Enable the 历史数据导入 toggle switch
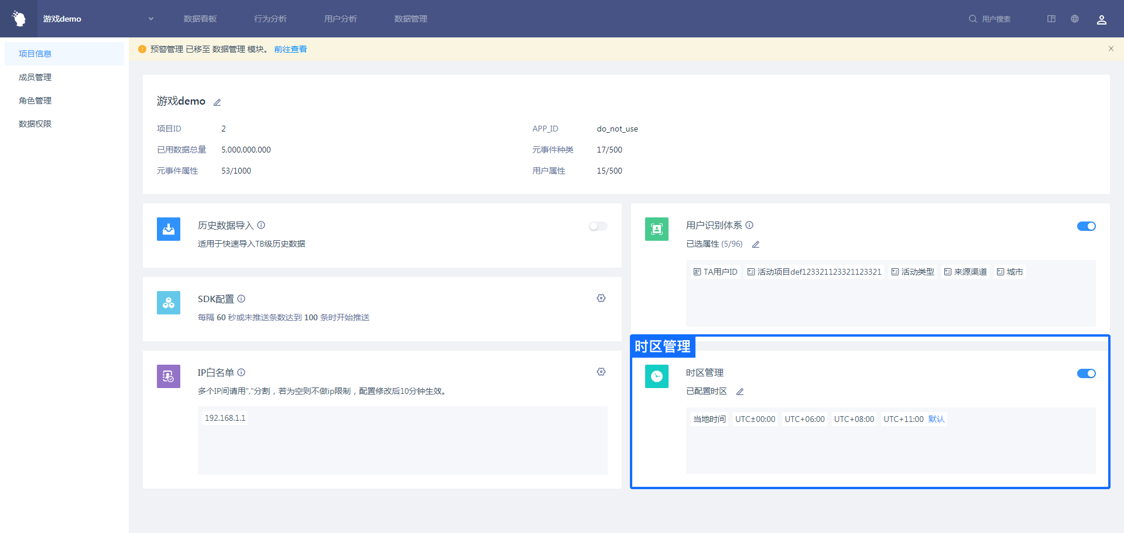This screenshot has width=1124, height=533. point(598,226)
